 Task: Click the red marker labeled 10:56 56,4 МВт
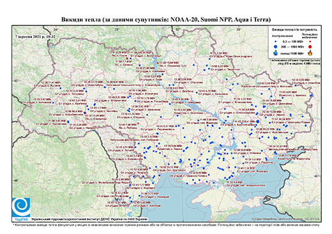(84, 113)
